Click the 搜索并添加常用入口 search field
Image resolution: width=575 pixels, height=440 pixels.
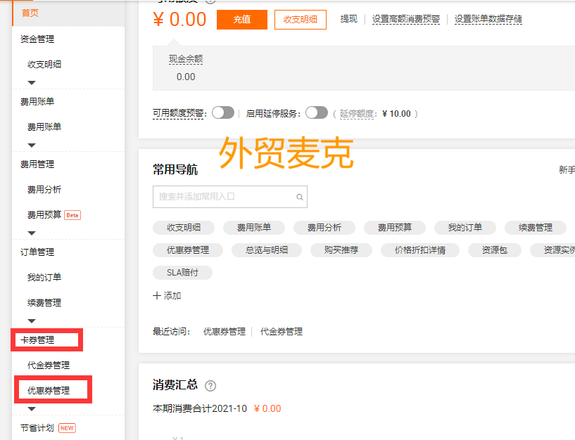click(x=224, y=198)
